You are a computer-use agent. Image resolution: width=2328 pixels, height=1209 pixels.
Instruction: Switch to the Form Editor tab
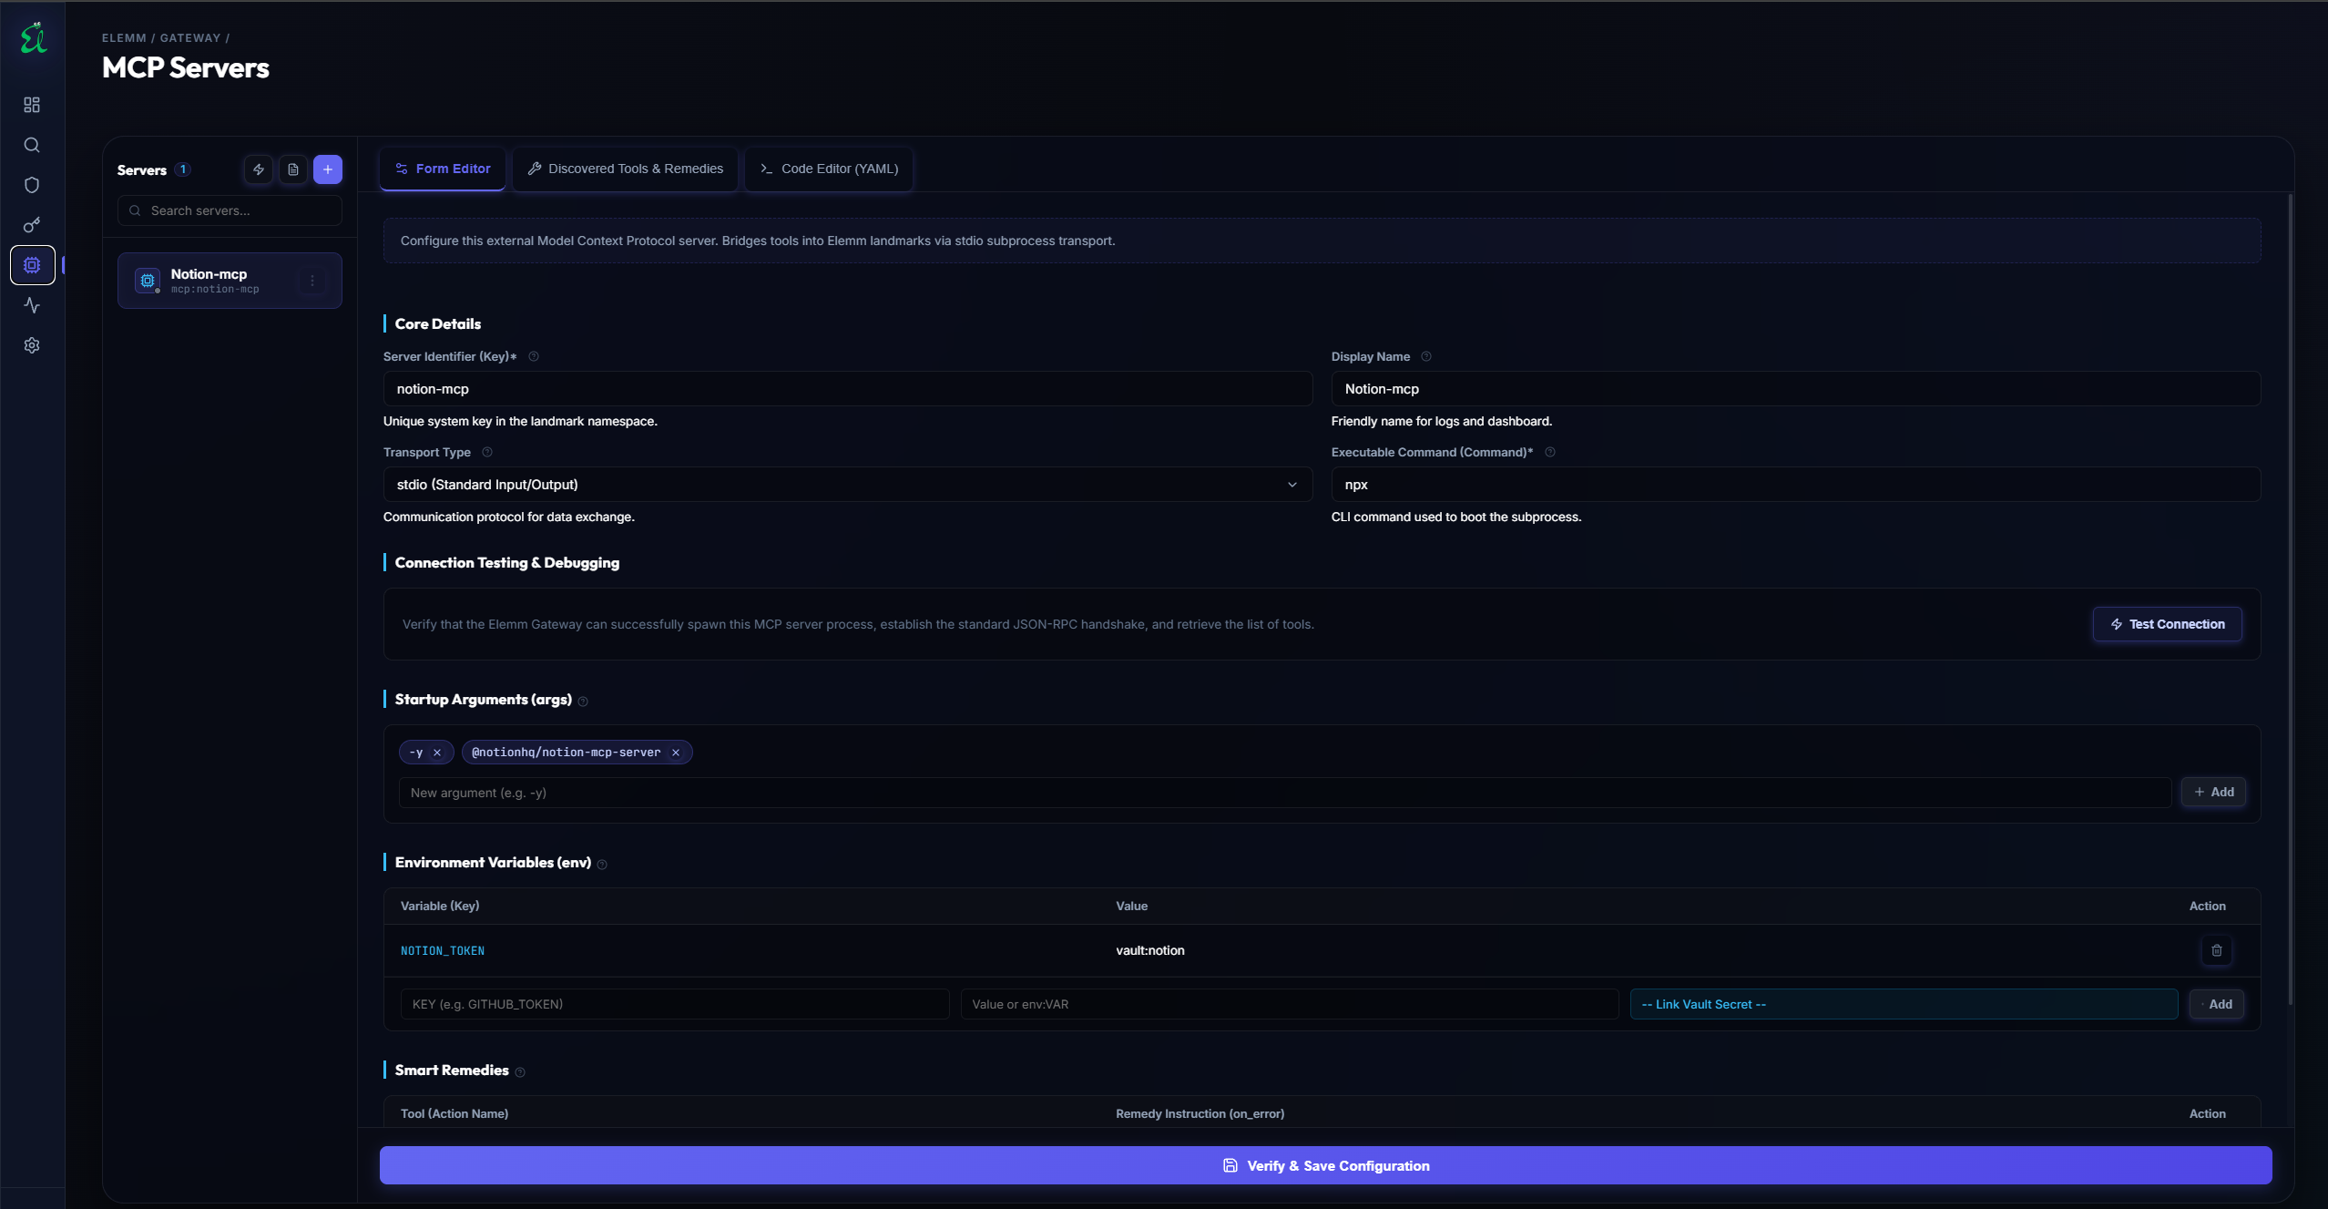coord(443,169)
